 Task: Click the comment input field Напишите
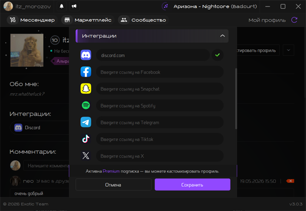tap(46, 166)
